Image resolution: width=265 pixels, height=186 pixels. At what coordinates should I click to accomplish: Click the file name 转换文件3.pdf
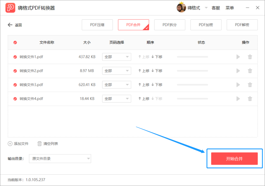click(31, 85)
